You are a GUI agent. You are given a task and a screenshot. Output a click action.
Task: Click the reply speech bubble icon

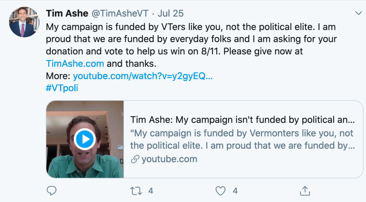52,191
